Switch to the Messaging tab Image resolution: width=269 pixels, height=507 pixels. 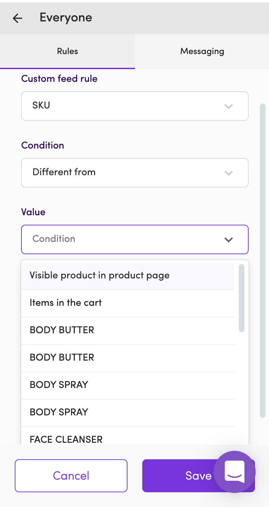(202, 51)
